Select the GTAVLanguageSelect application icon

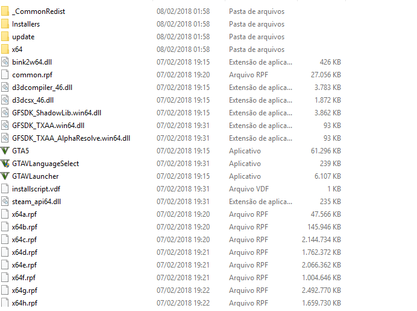click(x=5, y=164)
